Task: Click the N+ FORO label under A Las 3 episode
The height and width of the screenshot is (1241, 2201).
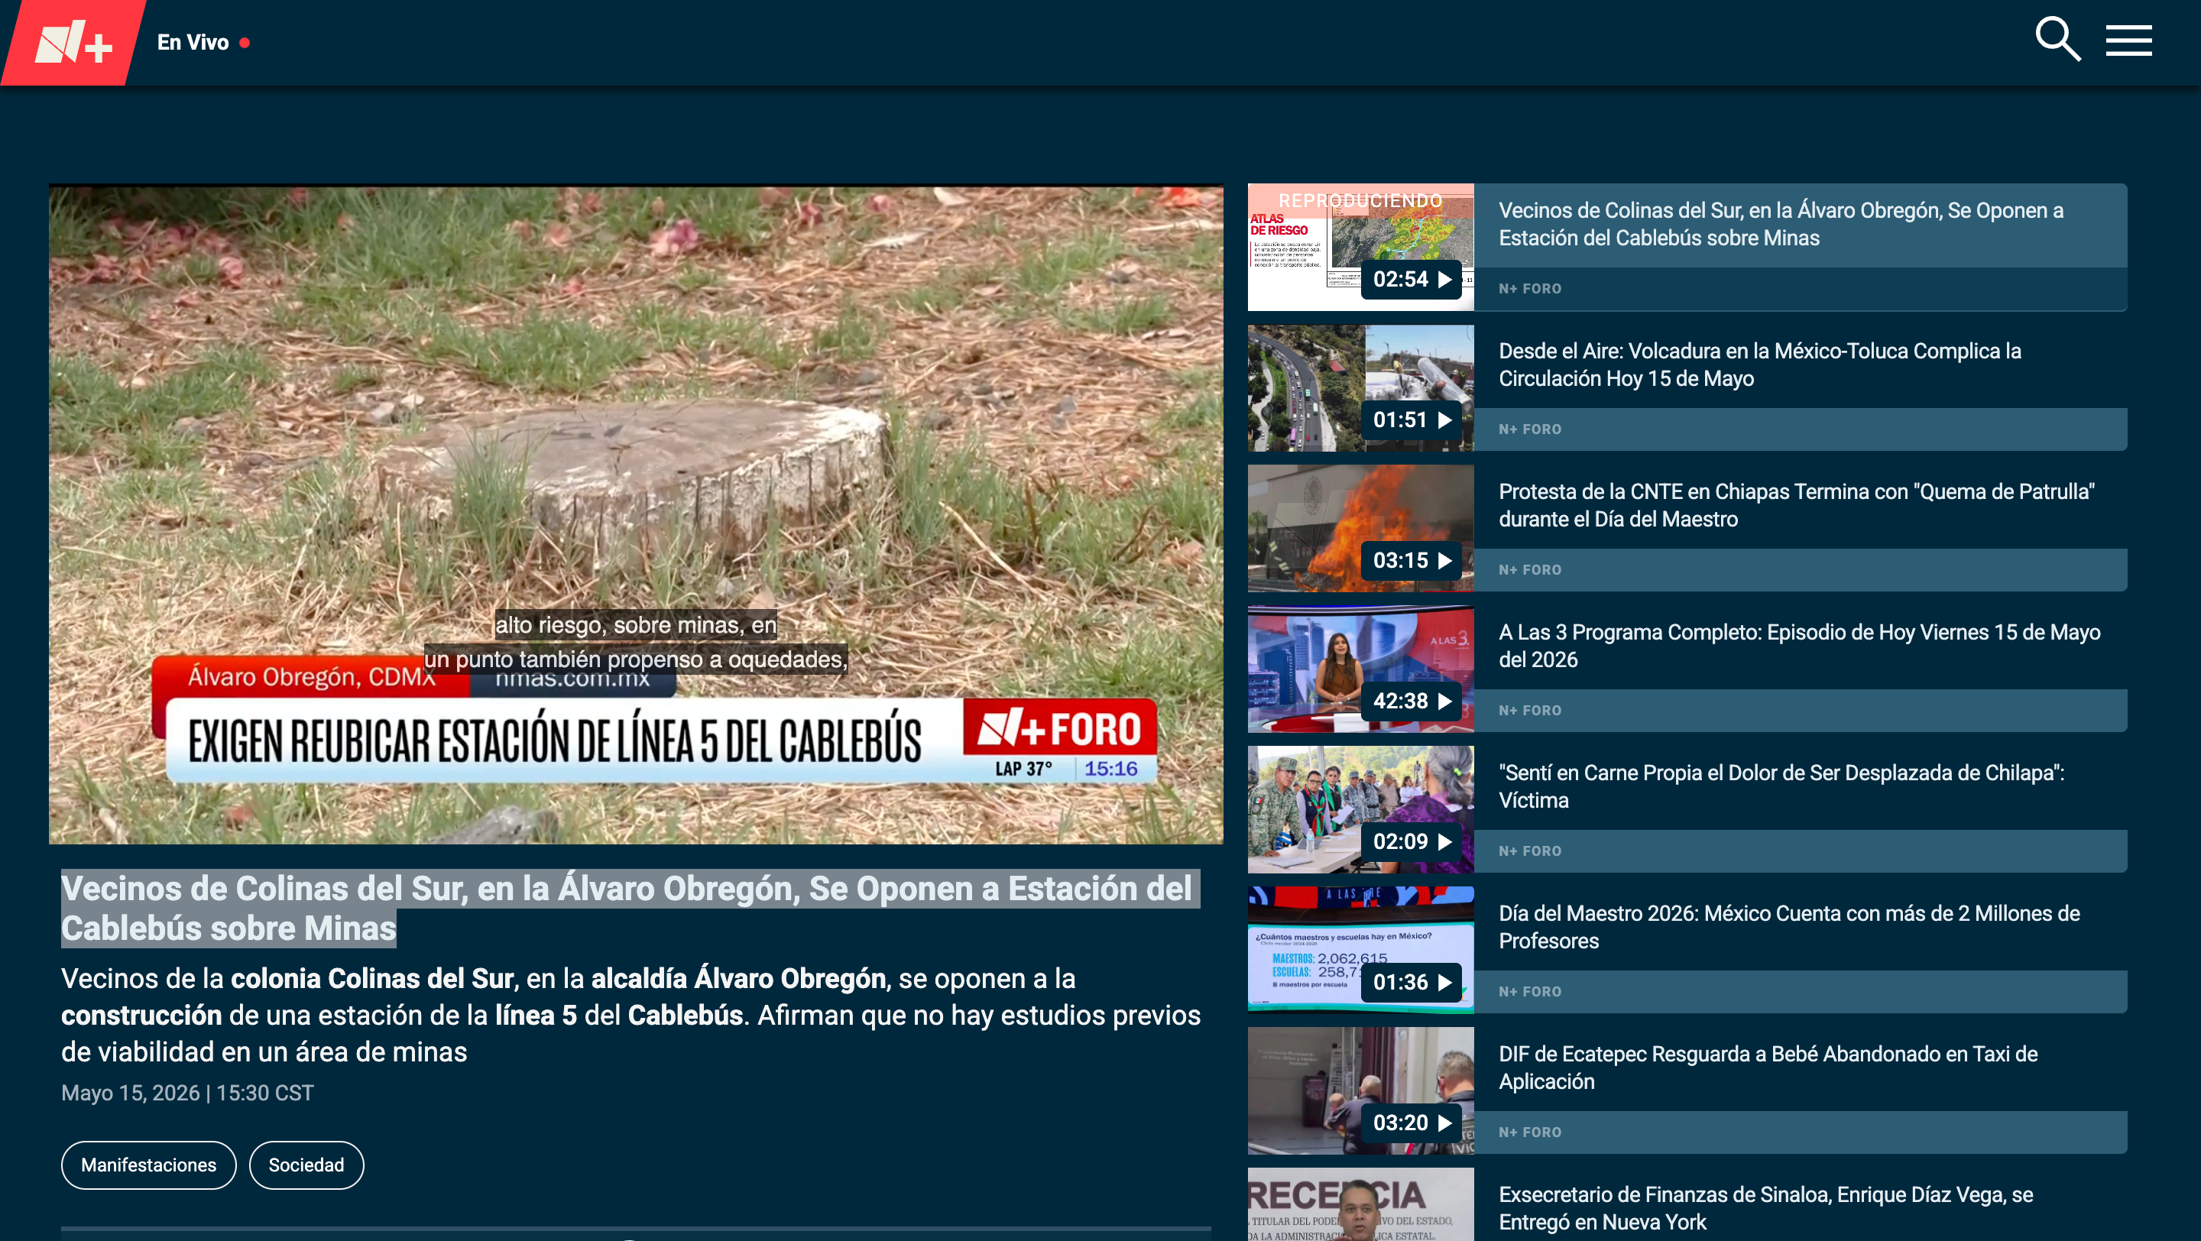Action: (x=1529, y=711)
